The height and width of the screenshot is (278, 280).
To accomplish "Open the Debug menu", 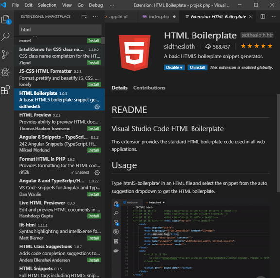I will click(96, 5).
